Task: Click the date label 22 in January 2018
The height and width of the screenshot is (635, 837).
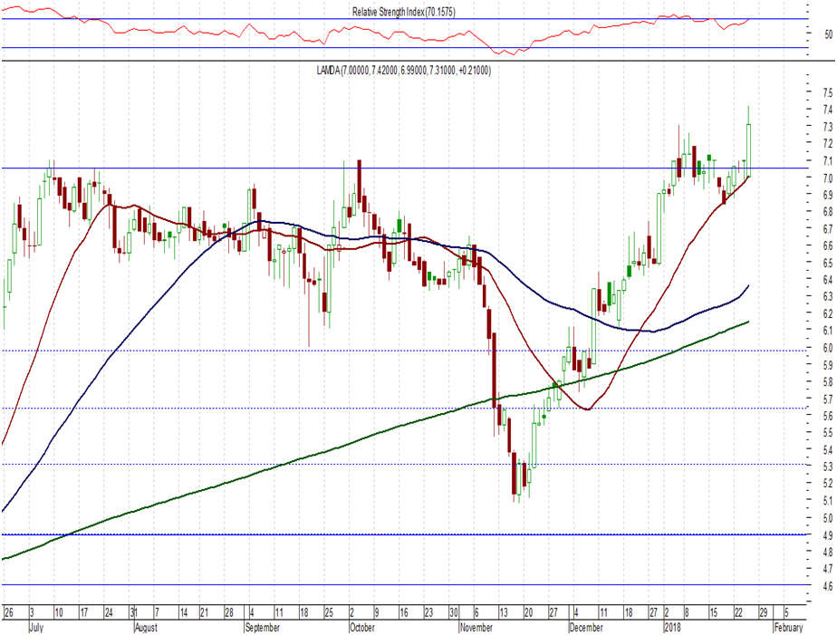Action: click(x=739, y=612)
